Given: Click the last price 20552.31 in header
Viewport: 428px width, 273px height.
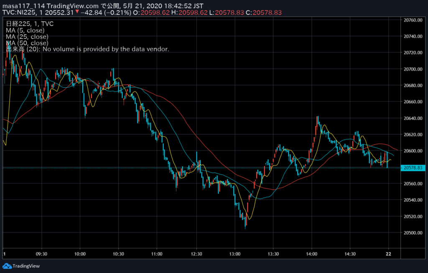Looking at the screenshot, I should coord(59,13).
